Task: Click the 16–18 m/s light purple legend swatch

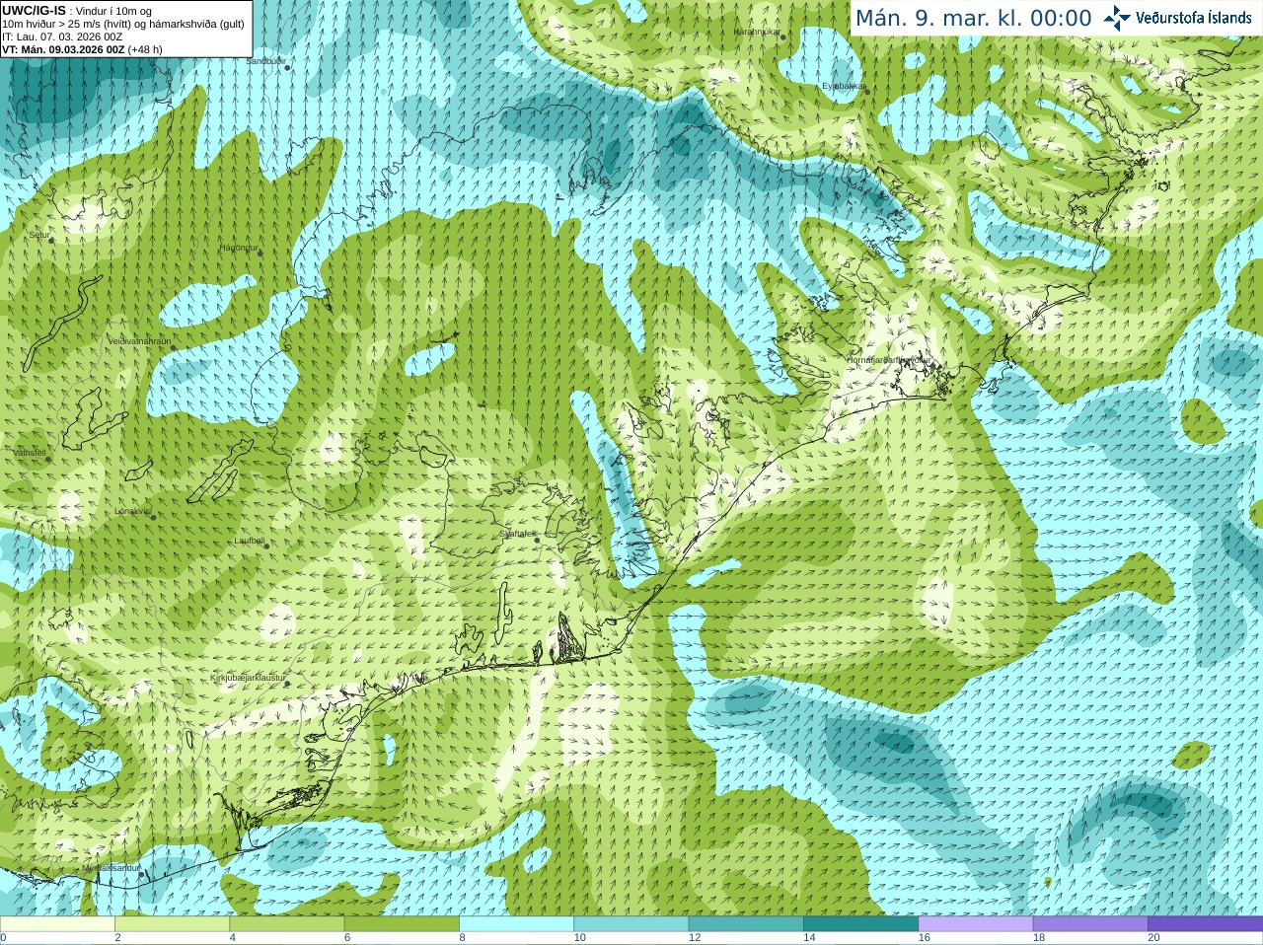Action: tap(975, 924)
